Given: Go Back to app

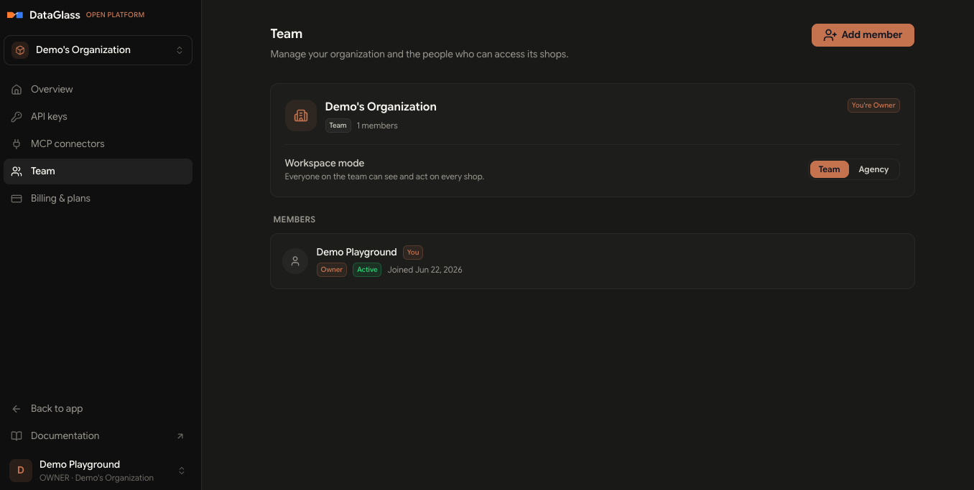Looking at the screenshot, I should point(98,409).
